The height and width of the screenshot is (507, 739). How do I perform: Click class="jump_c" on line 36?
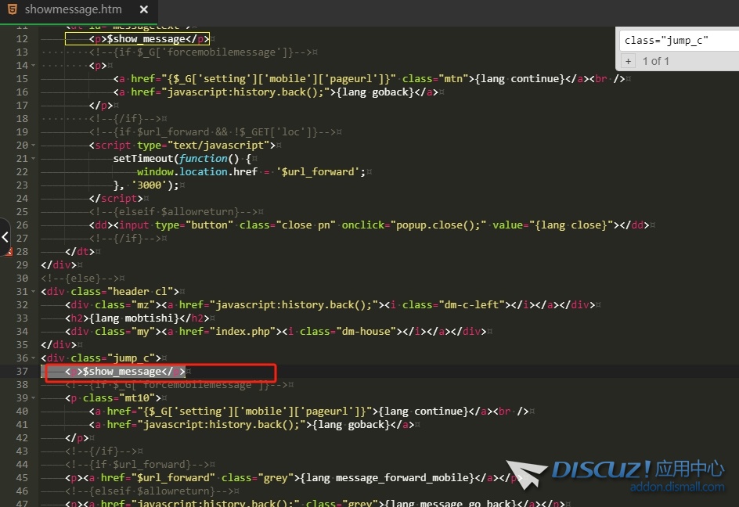113,358
